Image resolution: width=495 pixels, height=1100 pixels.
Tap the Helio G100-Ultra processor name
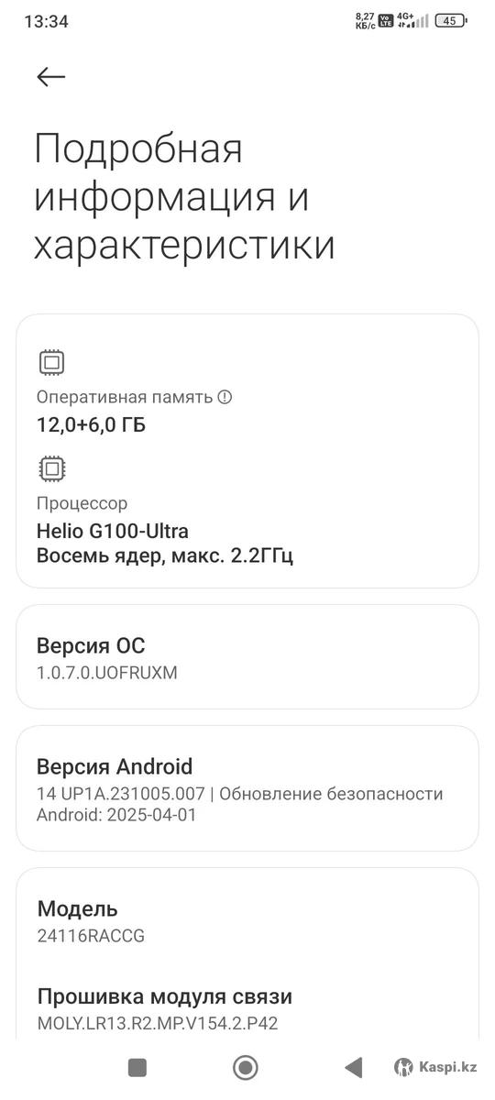pyautogui.click(x=113, y=530)
